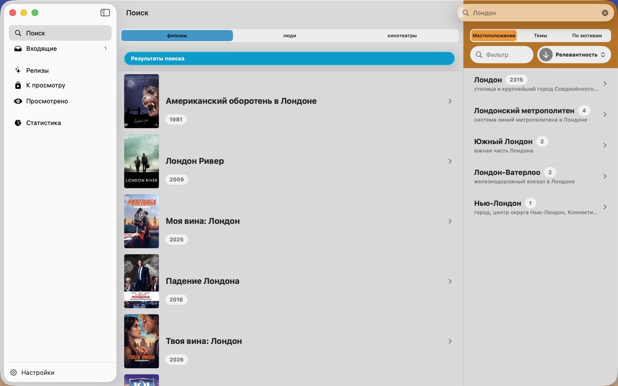Viewport: 618px width, 386px height.
Task: Expand Американский оборотень в Лондоне chevron
Action: pyautogui.click(x=450, y=101)
